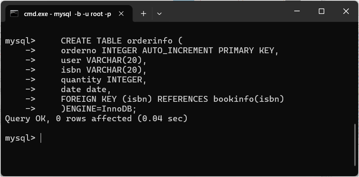The height and width of the screenshot is (177, 359).
Task: Click the 'CREATE TABLE orderinfo (' line
Action: coord(122,41)
